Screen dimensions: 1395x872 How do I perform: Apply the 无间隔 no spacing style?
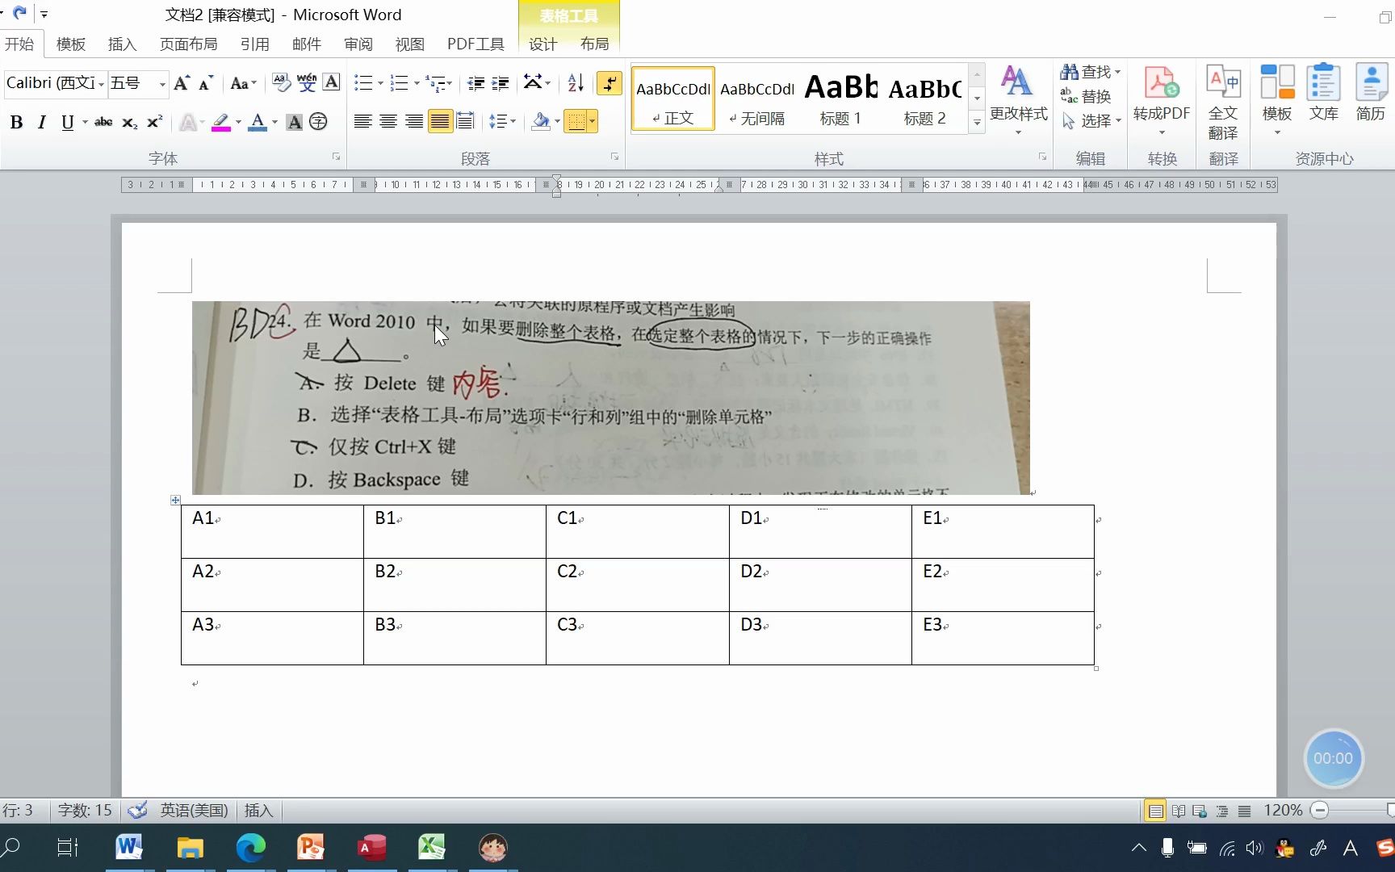(756, 99)
